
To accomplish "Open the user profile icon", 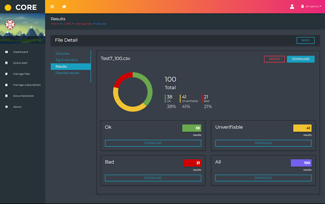I will click(x=292, y=7).
